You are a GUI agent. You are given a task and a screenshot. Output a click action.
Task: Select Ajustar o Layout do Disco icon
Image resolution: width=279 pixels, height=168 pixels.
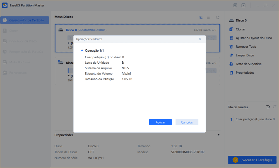(x=231, y=38)
